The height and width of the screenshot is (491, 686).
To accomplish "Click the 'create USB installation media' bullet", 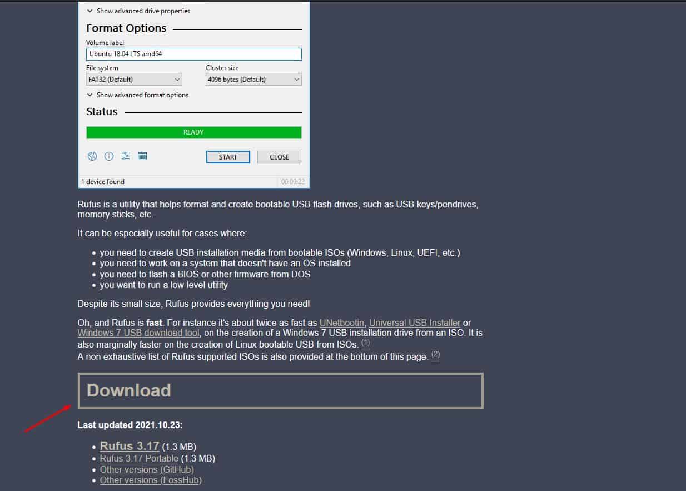I will point(280,253).
